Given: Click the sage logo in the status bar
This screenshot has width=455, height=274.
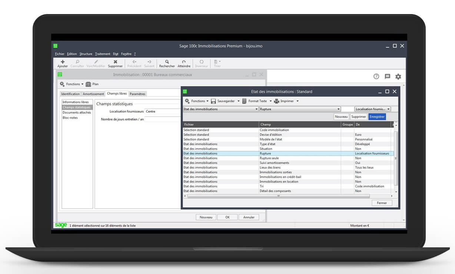Looking at the screenshot, I should (61, 225).
